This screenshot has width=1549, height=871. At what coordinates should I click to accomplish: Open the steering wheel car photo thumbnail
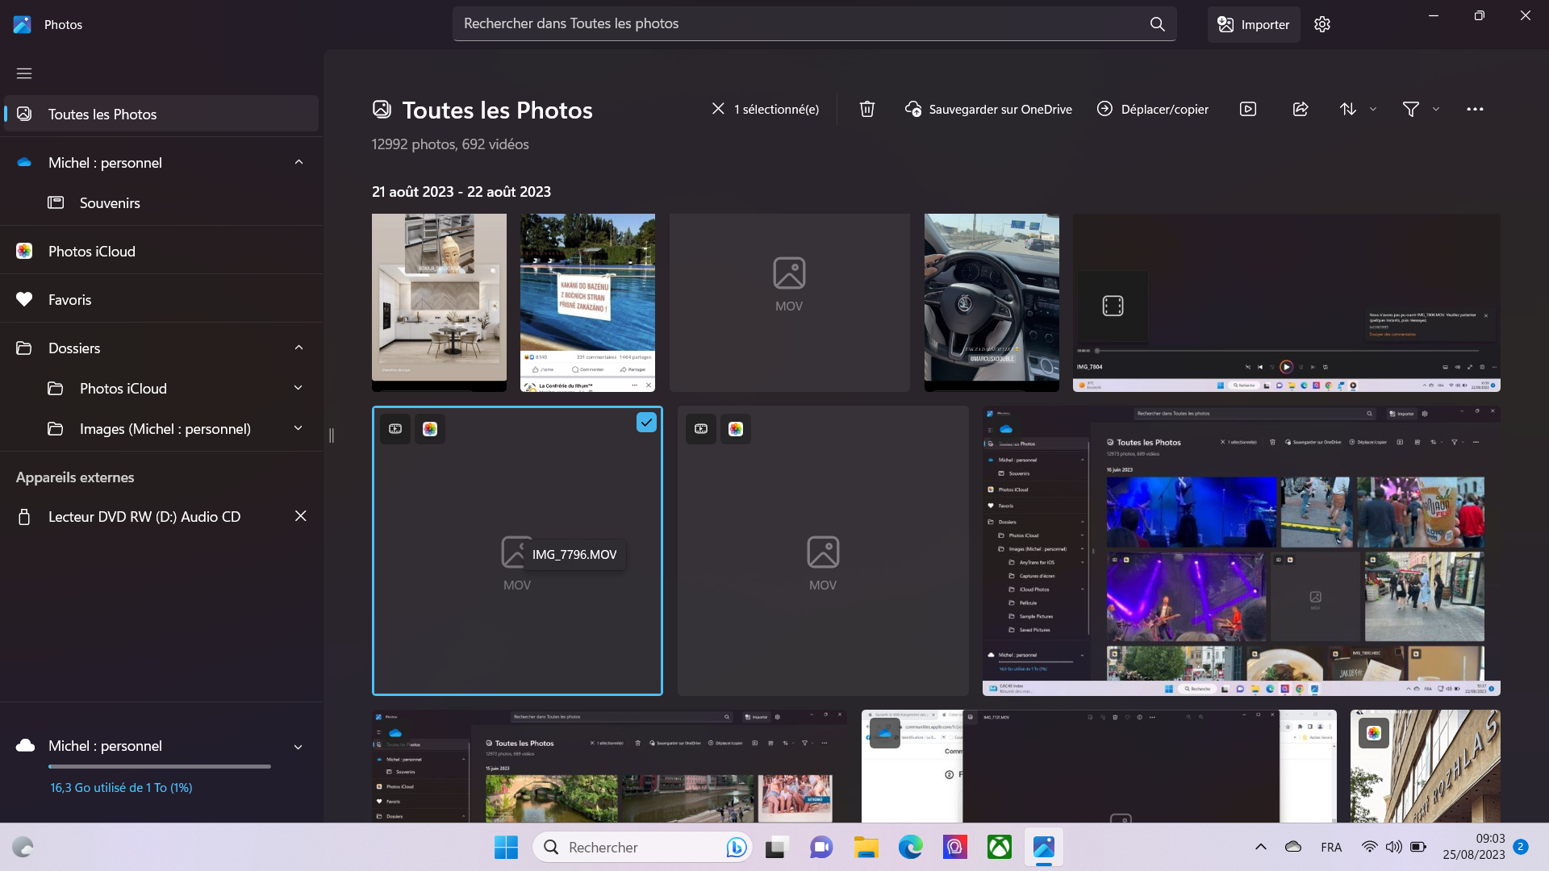coord(992,302)
